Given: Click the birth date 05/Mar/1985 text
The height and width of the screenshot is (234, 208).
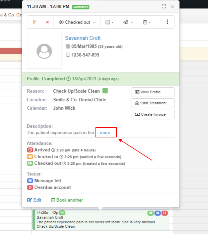Looking at the screenshot, I should [84, 46].
